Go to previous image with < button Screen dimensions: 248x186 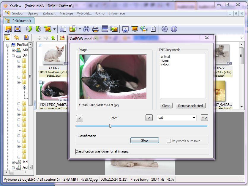[80, 118]
